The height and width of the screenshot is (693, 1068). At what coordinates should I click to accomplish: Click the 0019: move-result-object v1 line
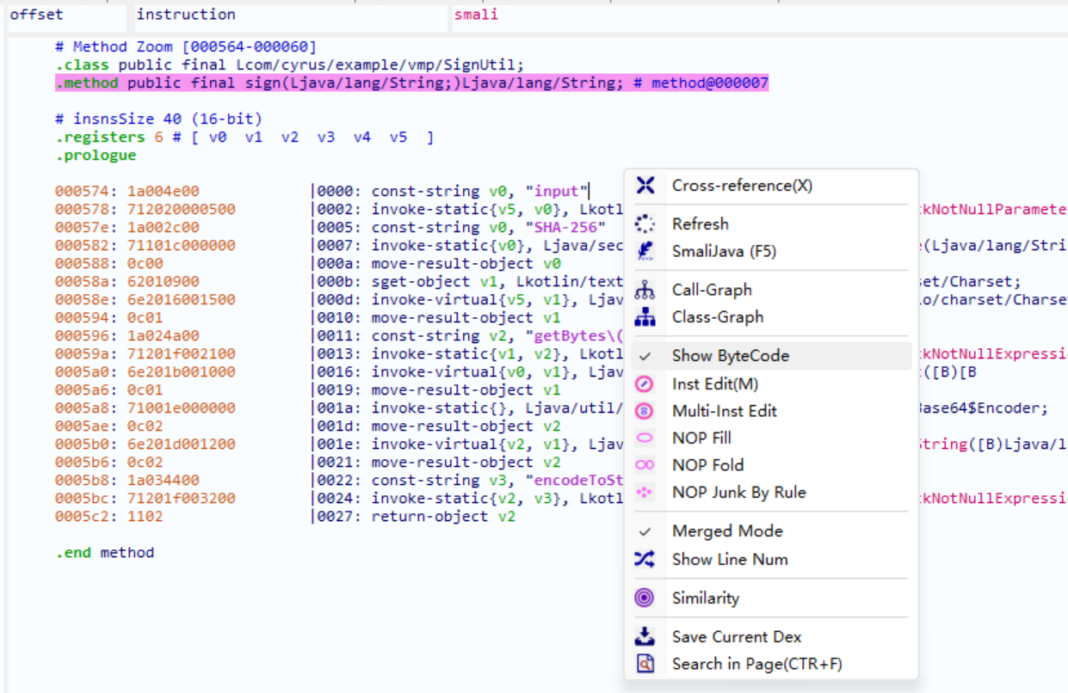point(437,389)
